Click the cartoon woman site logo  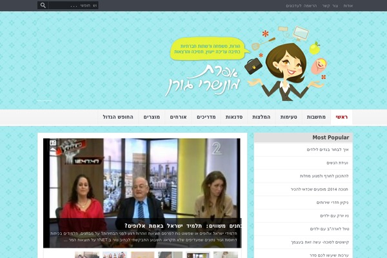pyautogui.click(x=286, y=64)
